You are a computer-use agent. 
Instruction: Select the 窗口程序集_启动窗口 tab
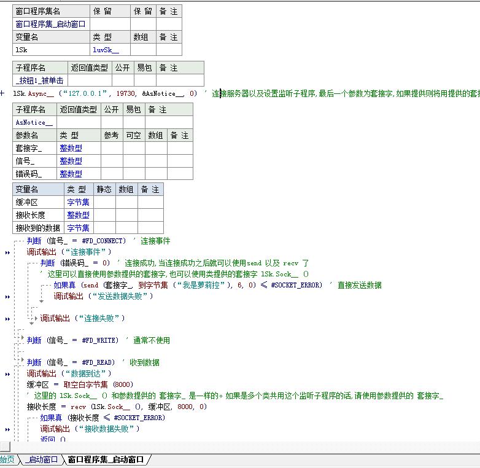[105, 459]
